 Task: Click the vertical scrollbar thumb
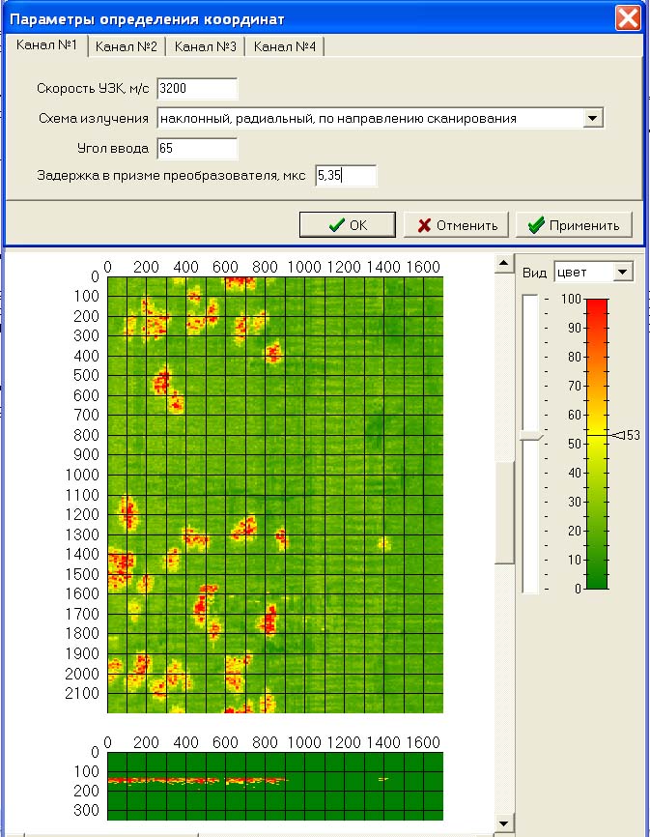(504, 512)
